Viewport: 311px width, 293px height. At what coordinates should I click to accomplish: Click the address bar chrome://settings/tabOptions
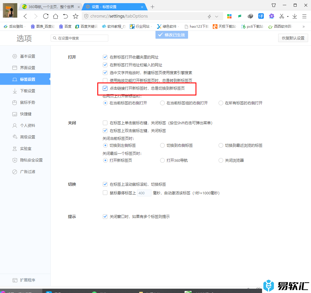point(119,16)
